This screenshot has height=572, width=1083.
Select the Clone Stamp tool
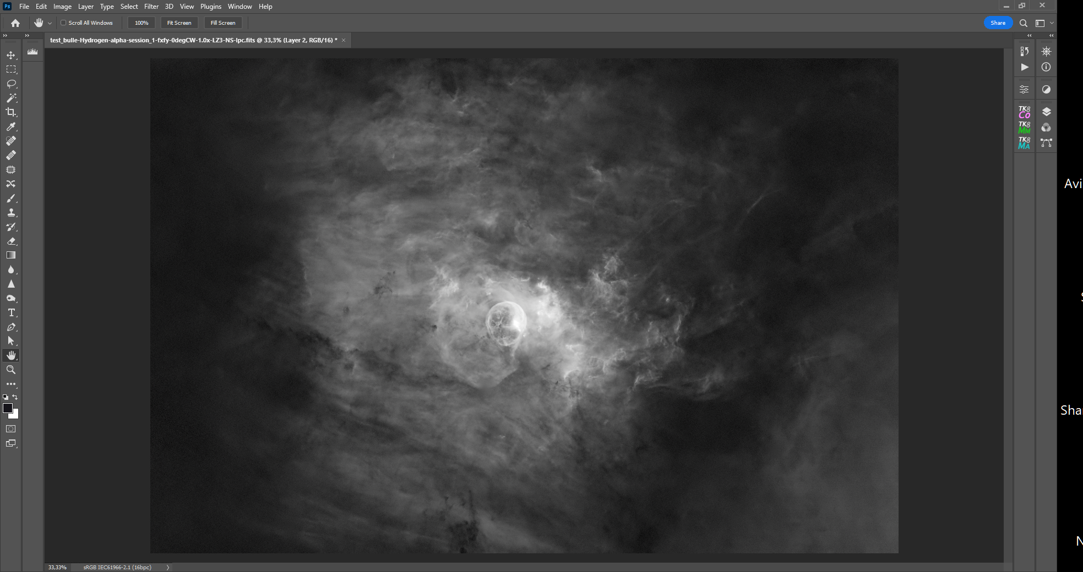[x=11, y=212]
